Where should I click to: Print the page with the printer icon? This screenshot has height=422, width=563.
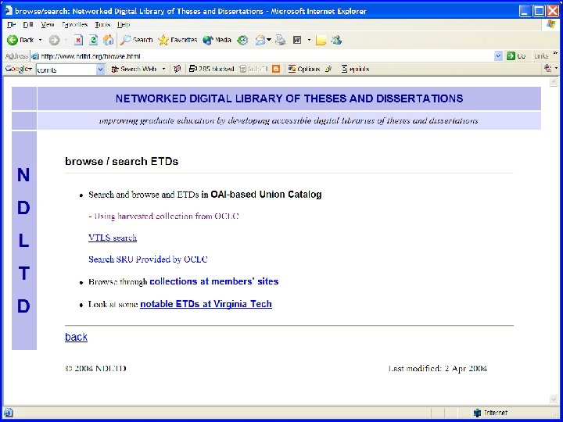point(281,40)
